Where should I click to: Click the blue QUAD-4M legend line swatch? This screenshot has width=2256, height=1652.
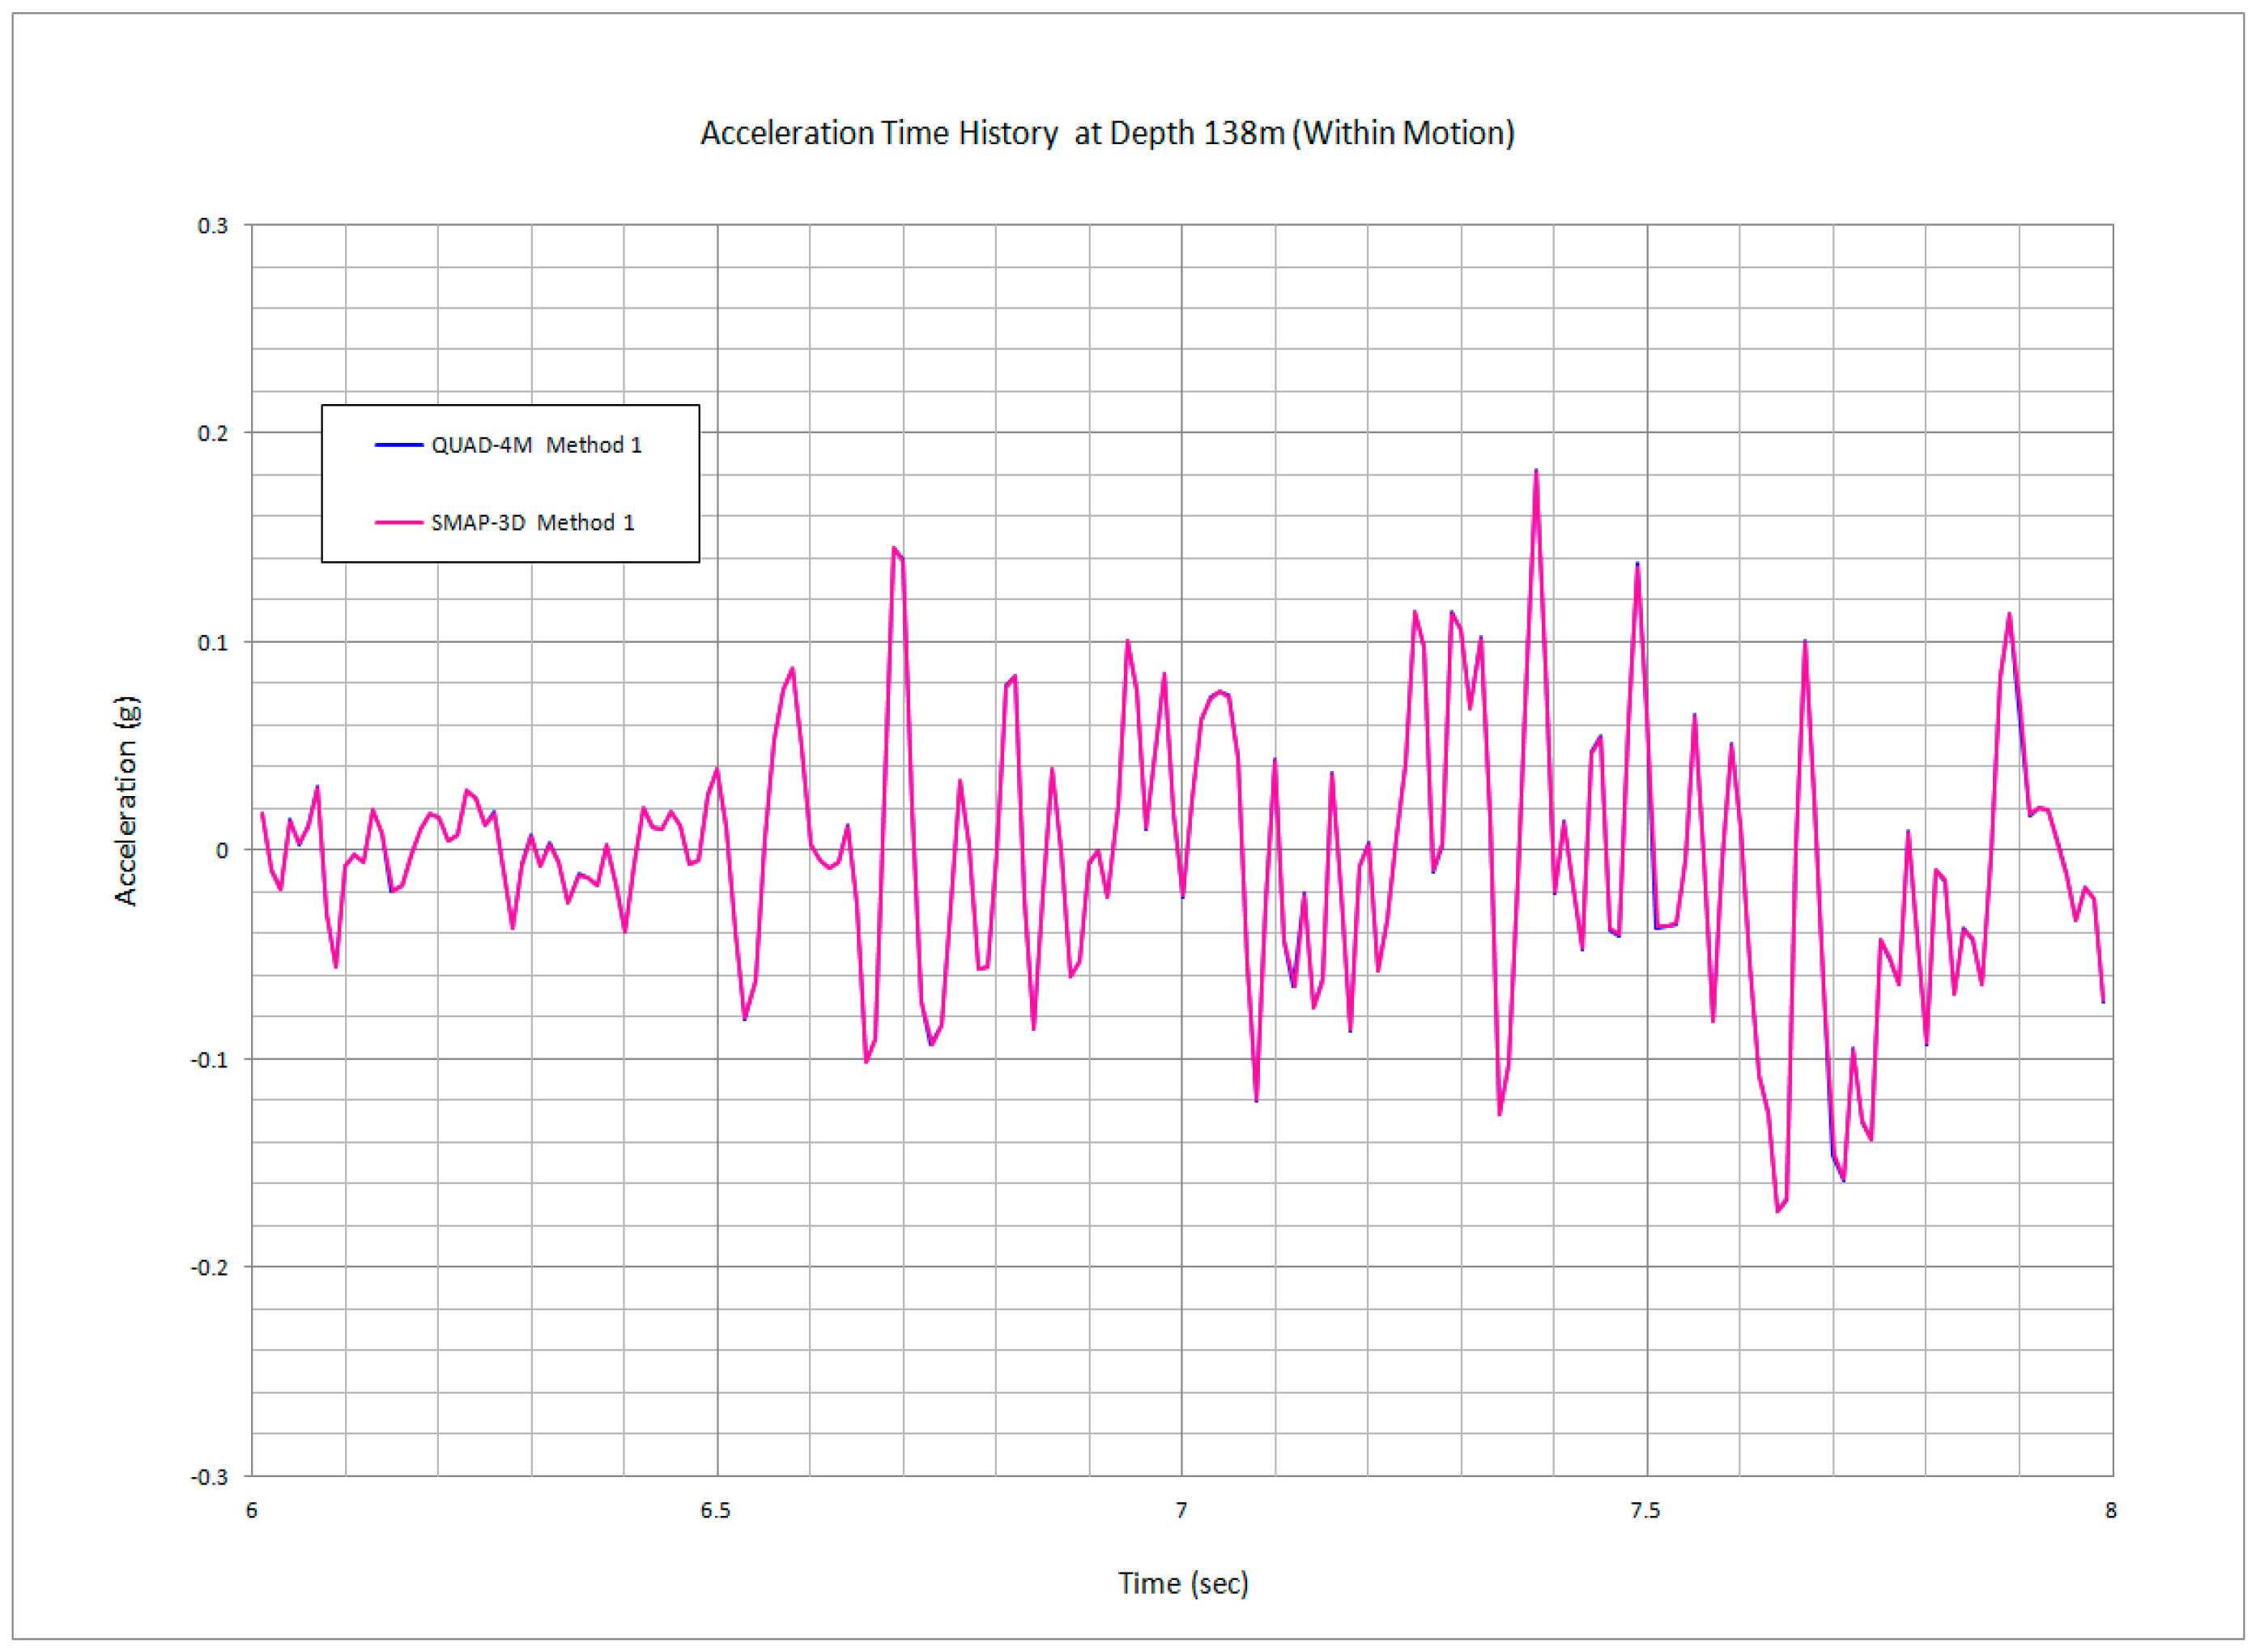pos(399,445)
